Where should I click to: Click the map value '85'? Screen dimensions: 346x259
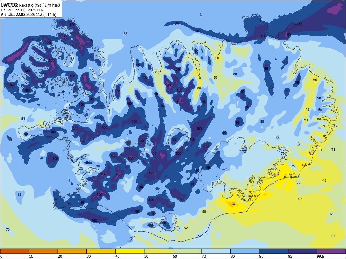(x=277, y=138)
